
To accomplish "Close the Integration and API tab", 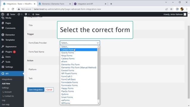I will click(x=105, y=4).
